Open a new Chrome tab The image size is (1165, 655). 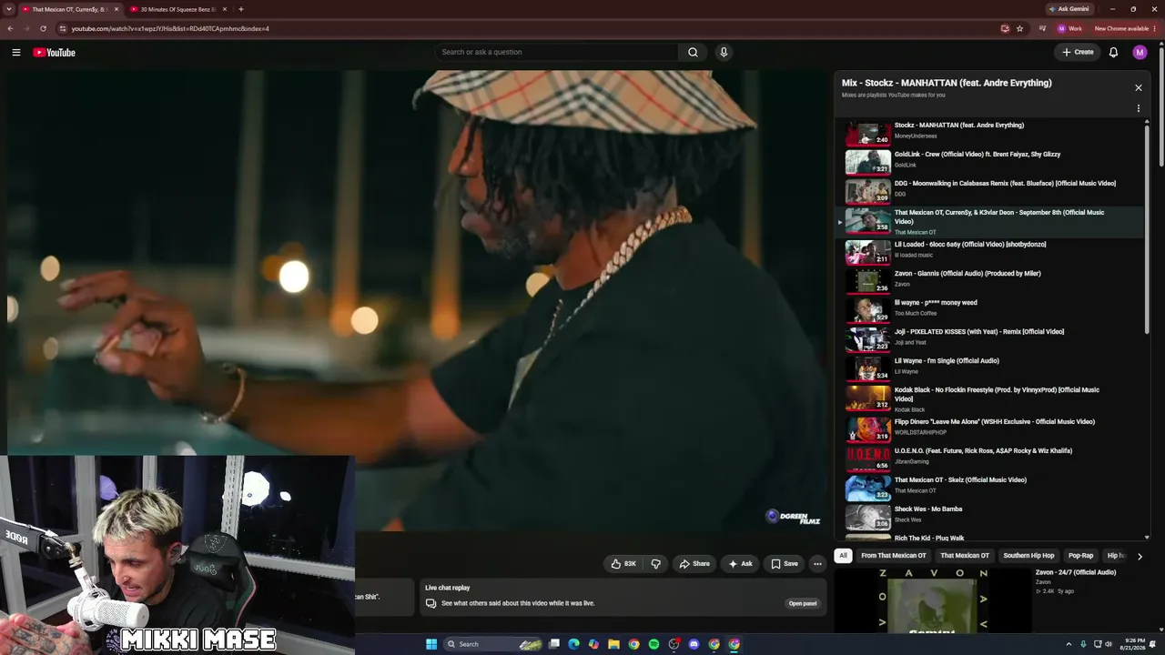(240, 9)
